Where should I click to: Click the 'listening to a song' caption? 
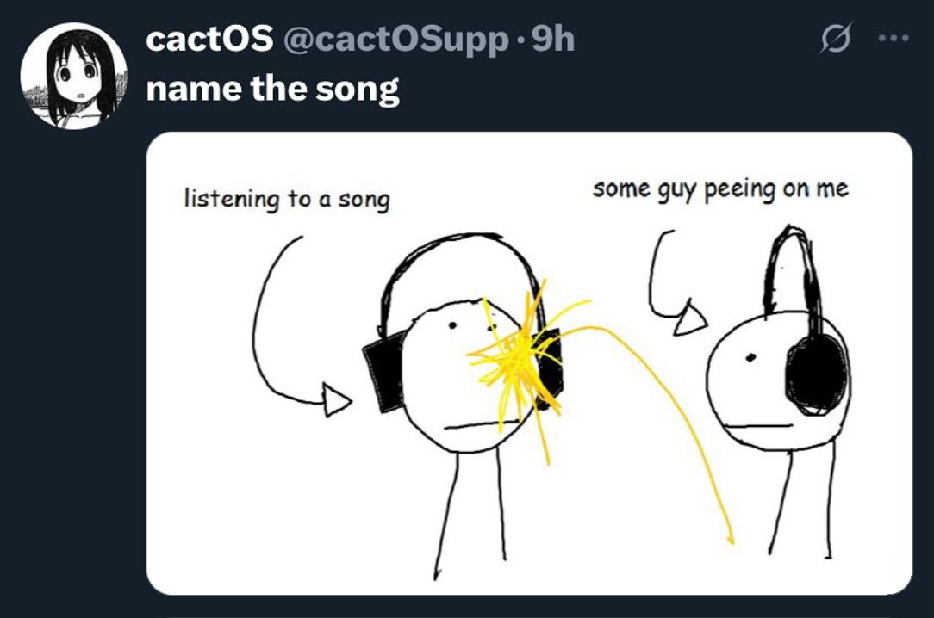(x=287, y=200)
